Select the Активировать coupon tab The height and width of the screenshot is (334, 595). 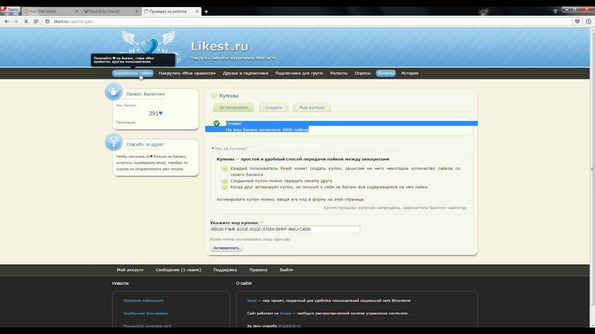pyautogui.click(x=233, y=108)
